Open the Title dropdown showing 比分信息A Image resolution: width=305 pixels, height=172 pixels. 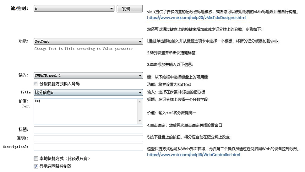pyautogui.click(x=88, y=92)
